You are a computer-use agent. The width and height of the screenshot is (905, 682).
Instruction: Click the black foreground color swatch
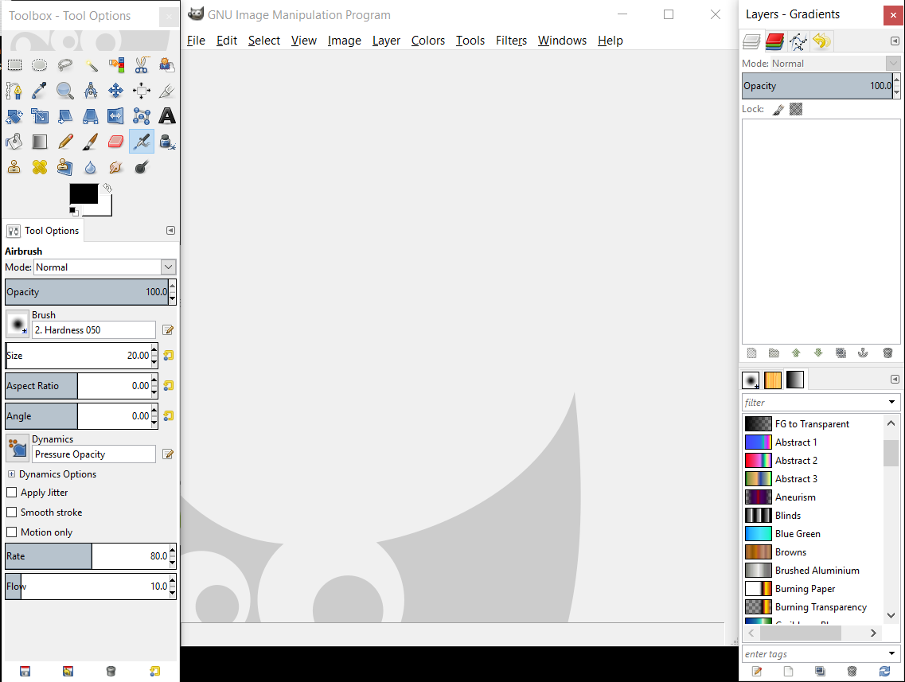[84, 193]
